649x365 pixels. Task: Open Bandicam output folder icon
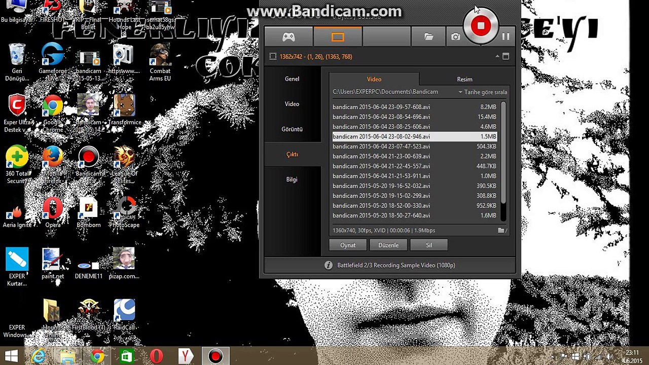coord(429,37)
